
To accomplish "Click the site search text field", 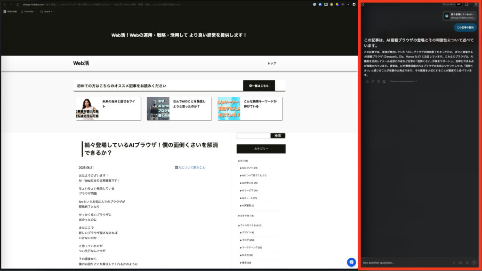I will [x=254, y=135].
